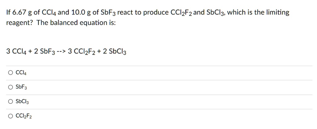Click the "The balanced equation is:" text
Screen dimensions: 317x129
(x=76, y=23)
